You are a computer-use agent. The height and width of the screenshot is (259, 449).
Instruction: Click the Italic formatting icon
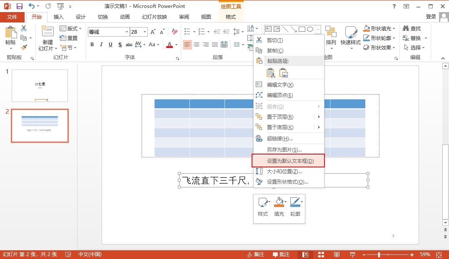(x=101, y=45)
